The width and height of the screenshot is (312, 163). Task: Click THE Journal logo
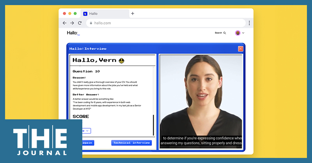[x=40, y=140]
